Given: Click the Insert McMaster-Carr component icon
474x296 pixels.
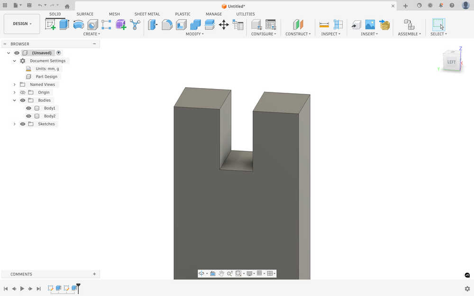Looking at the screenshot, I should [384, 25].
